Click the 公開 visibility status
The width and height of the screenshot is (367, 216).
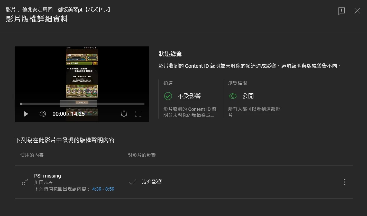pos(248,96)
